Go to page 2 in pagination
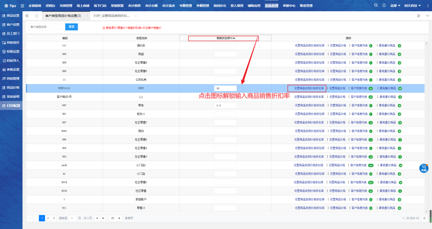Screen dimensions: 432x229 click(x=48, y=218)
